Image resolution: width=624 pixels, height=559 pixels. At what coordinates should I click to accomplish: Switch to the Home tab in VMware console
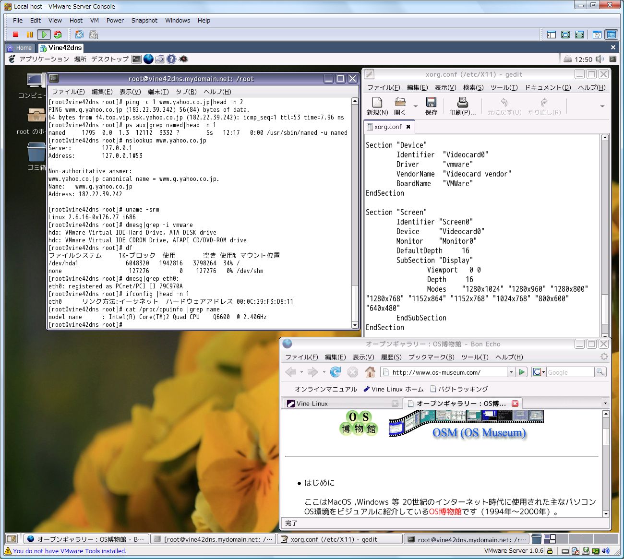[x=20, y=48]
